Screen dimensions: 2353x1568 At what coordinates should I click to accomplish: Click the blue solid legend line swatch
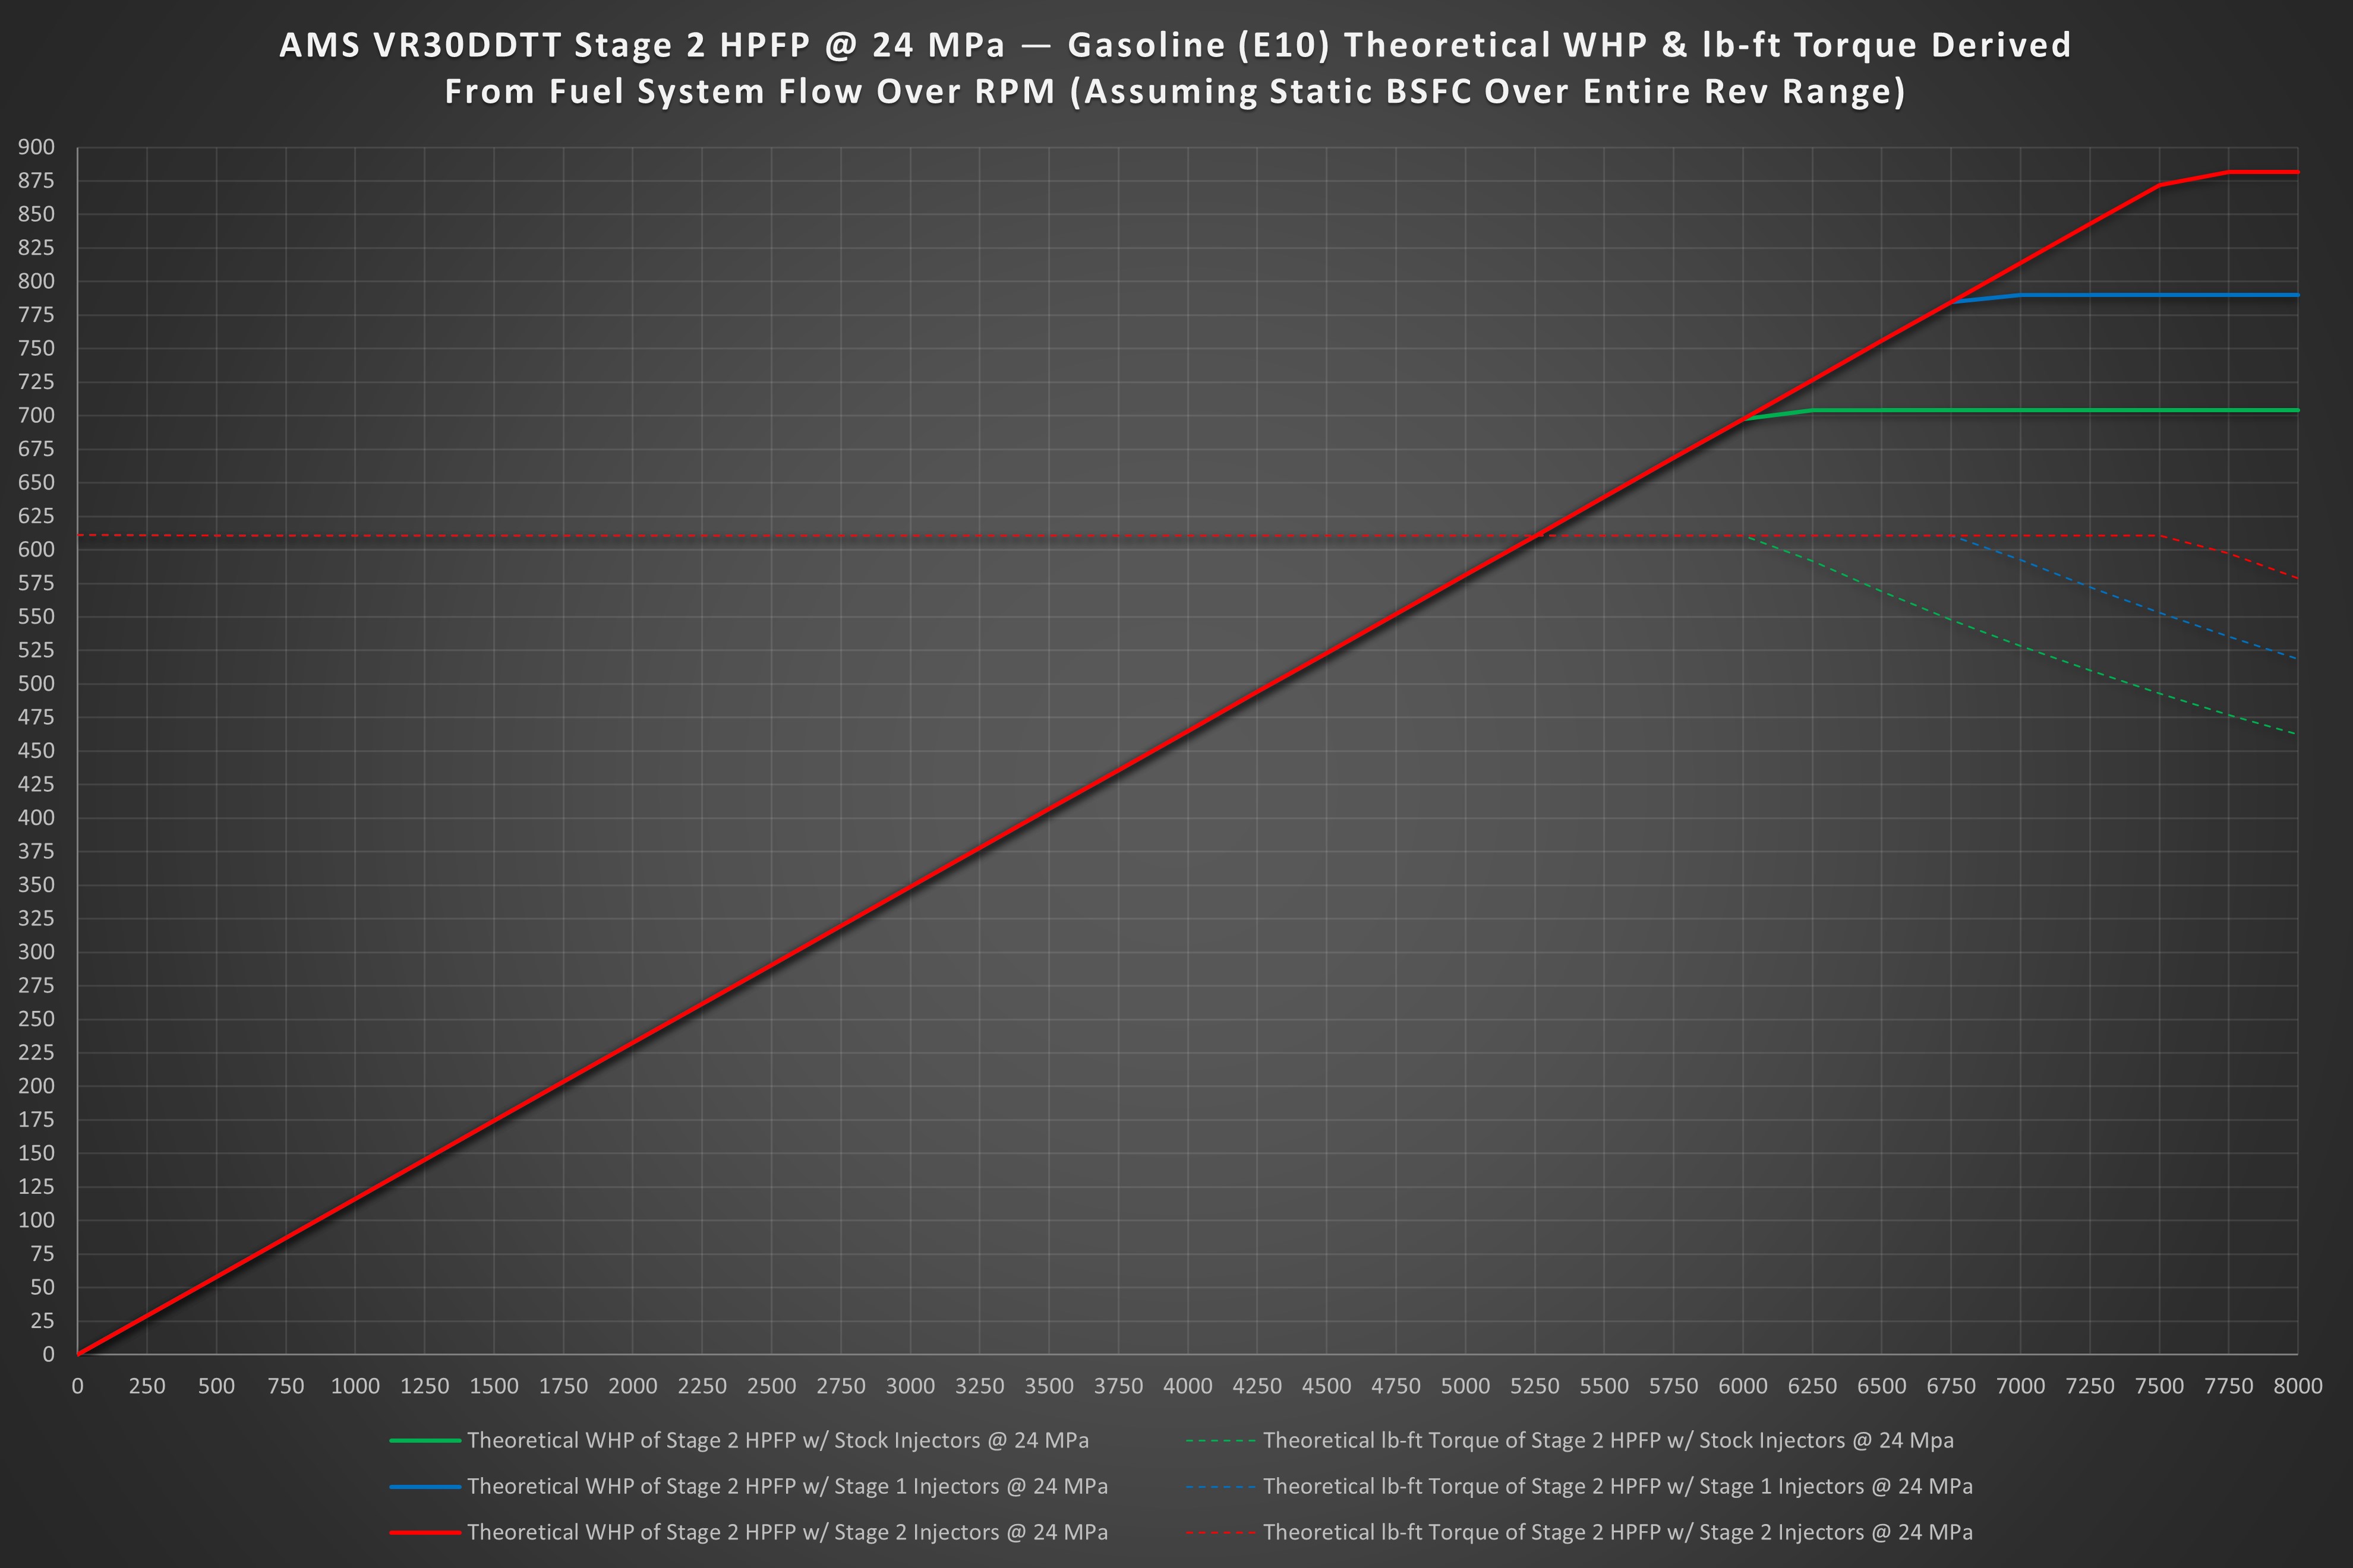coord(425,1486)
